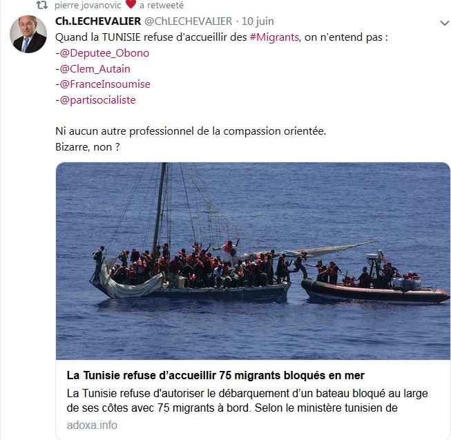This screenshot has width=451, height=440.
Task: Click the article description text in the card
Action: [x=247, y=401]
